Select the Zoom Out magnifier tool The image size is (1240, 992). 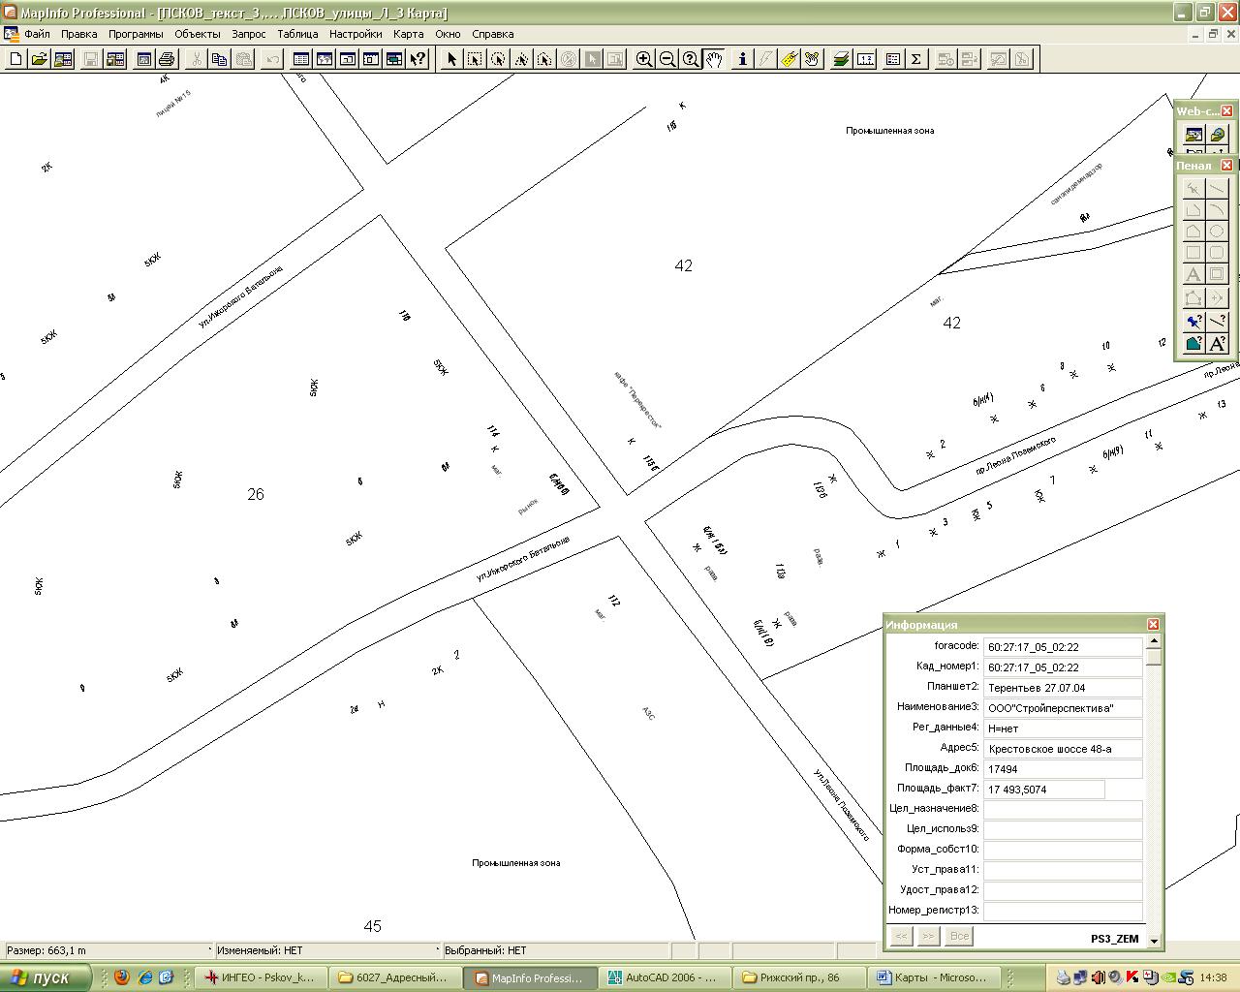[x=667, y=59]
